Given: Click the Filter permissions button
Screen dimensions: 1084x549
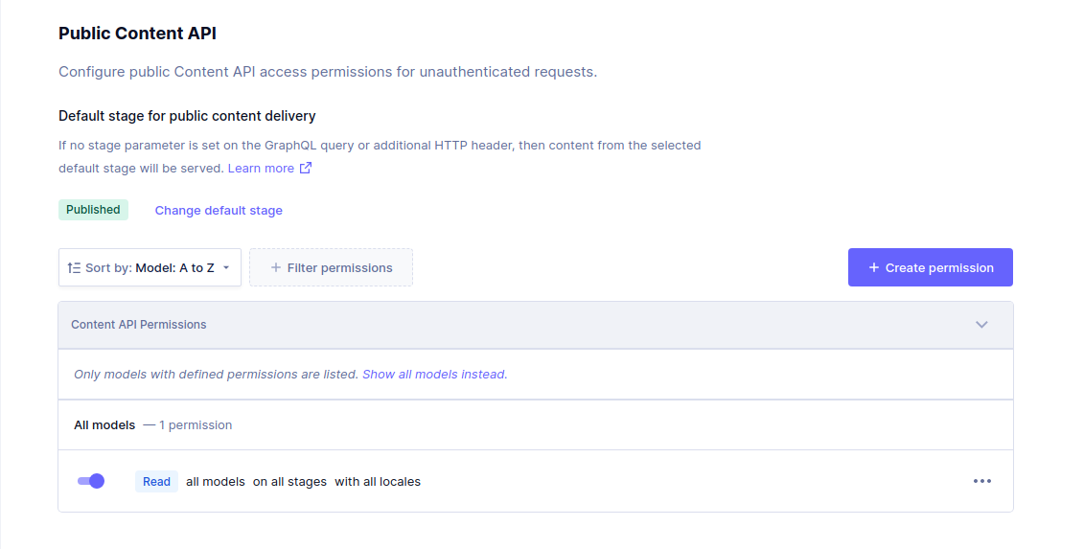Looking at the screenshot, I should 331,268.
